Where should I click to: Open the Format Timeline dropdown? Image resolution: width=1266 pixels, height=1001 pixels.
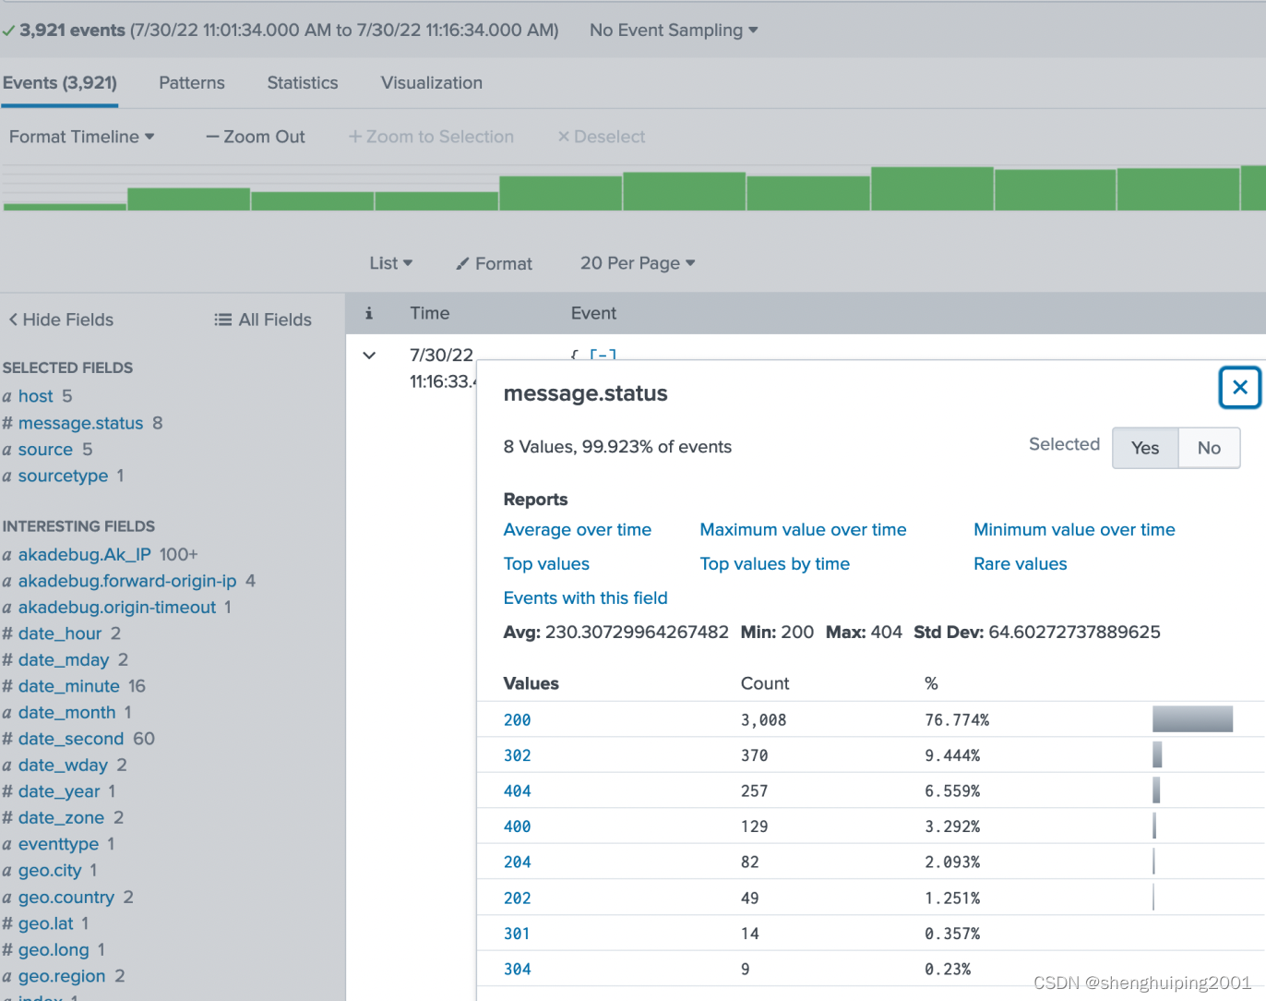(x=81, y=137)
